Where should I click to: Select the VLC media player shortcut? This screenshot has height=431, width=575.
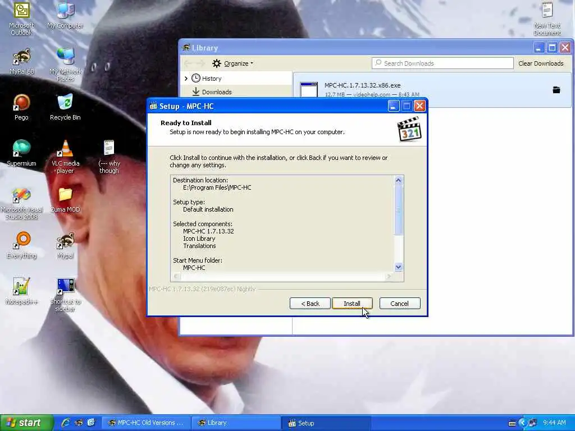point(65,157)
